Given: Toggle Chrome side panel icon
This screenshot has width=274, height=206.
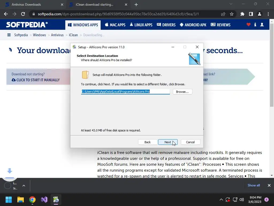Looking at the screenshot, I should (x=251, y=14).
